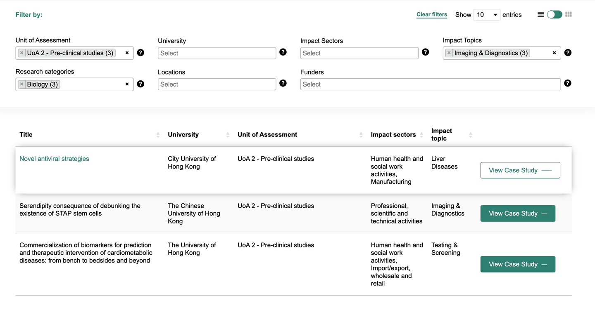Screen dimensions: 595x310
Task: Remove the Imaging & Diagnostics tag
Action: 449,53
